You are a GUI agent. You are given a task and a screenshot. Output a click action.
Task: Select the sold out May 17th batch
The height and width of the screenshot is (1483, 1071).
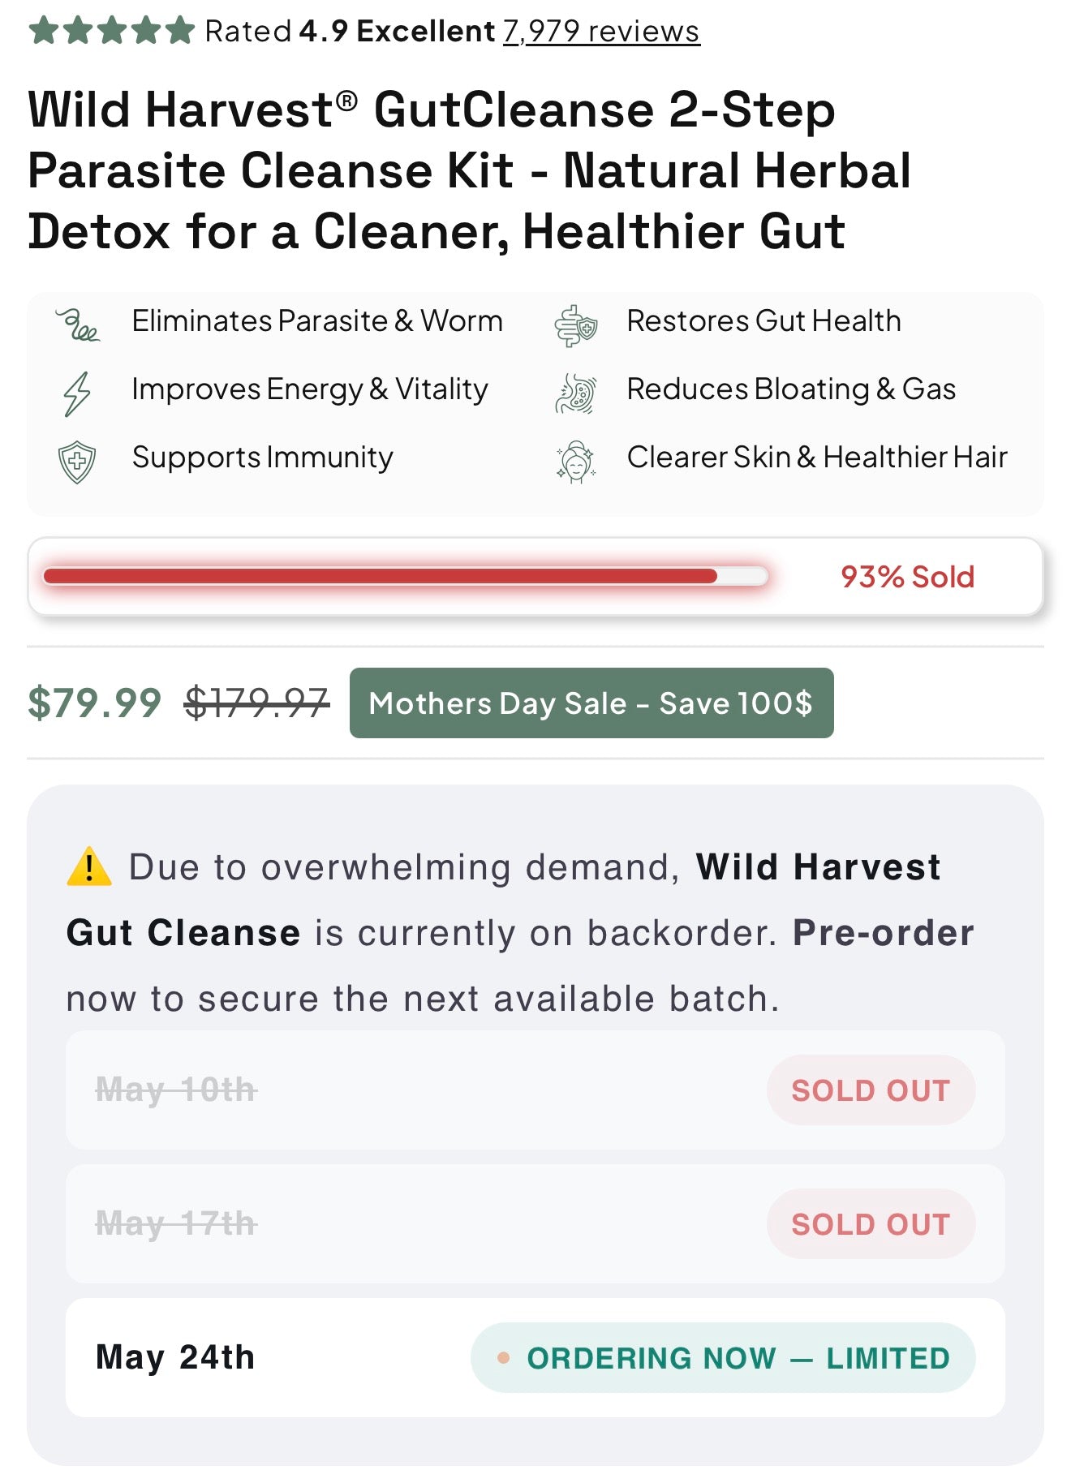click(535, 1223)
